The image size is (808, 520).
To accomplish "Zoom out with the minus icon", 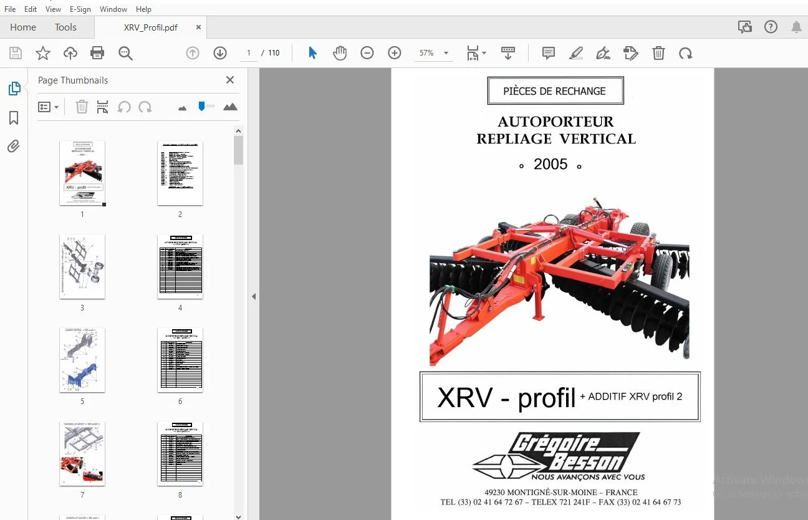I will pyautogui.click(x=367, y=53).
